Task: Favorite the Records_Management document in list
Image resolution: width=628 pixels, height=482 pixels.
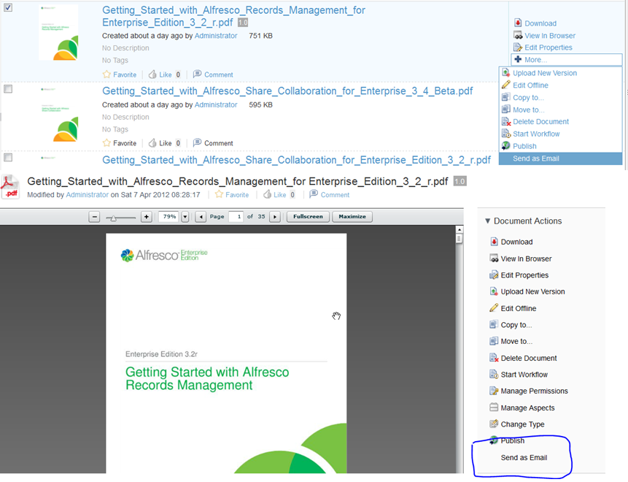Action: [x=120, y=74]
